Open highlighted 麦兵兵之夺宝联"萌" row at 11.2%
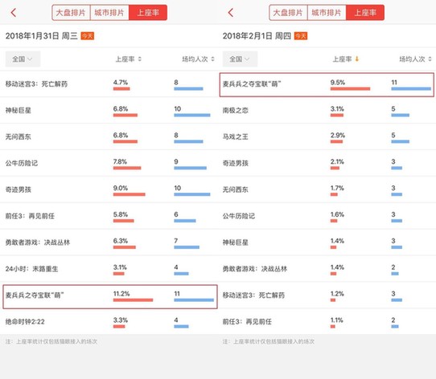436x379 pixels. point(110,296)
